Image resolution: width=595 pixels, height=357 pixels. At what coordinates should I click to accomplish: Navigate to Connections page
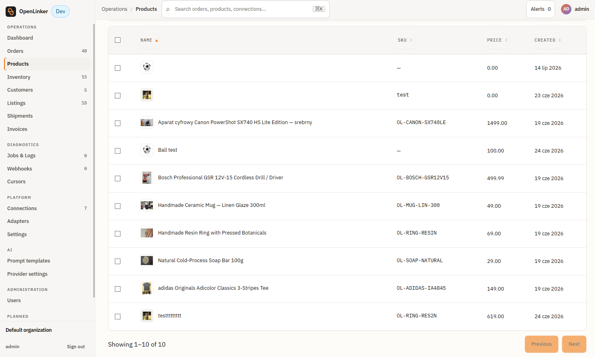point(47,209)
